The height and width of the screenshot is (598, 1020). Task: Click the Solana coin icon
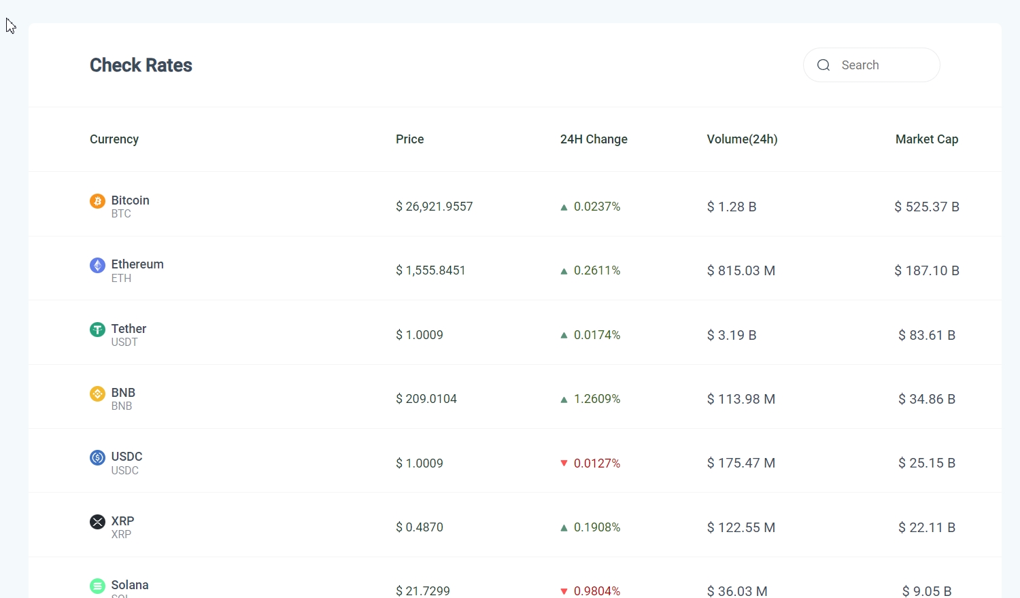pyautogui.click(x=97, y=585)
